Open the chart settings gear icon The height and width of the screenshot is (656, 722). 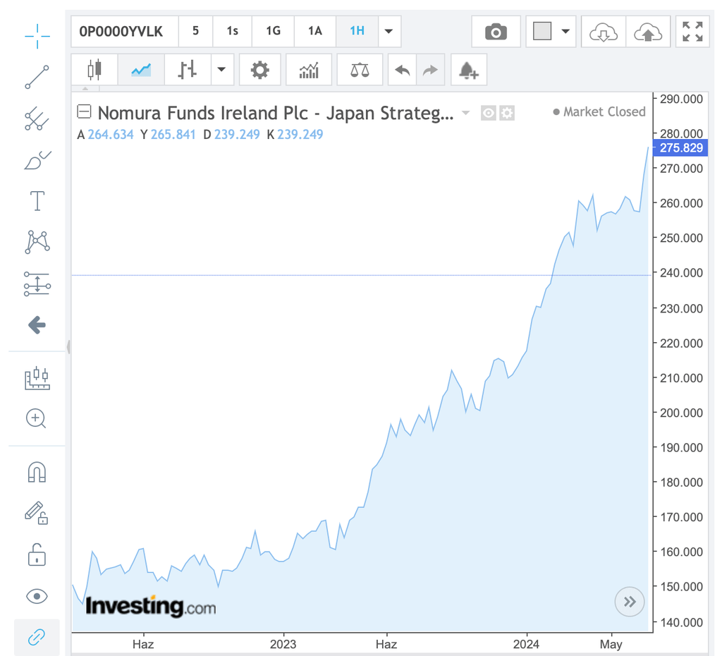[x=259, y=69]
